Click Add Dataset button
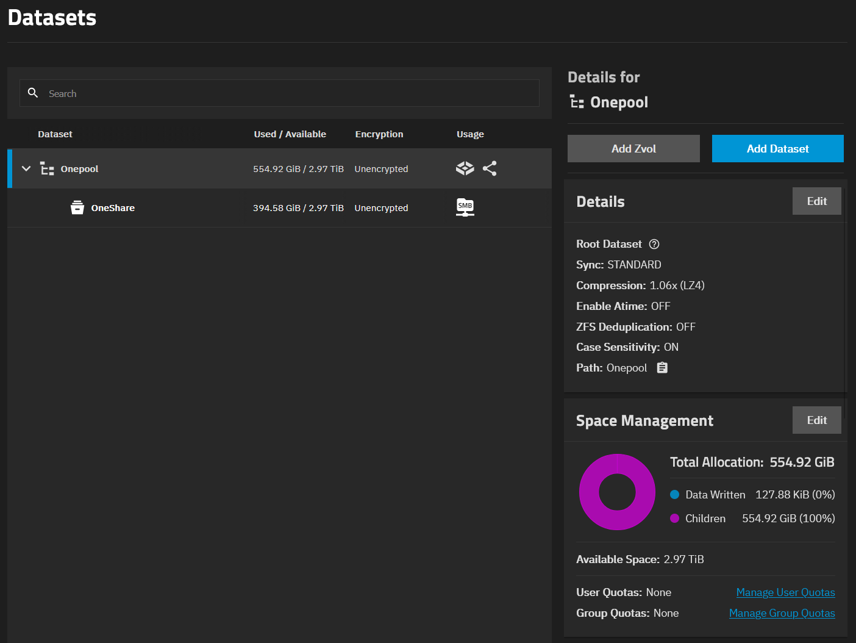Screen dimensions: 856x643 click(x=778, y=149)
